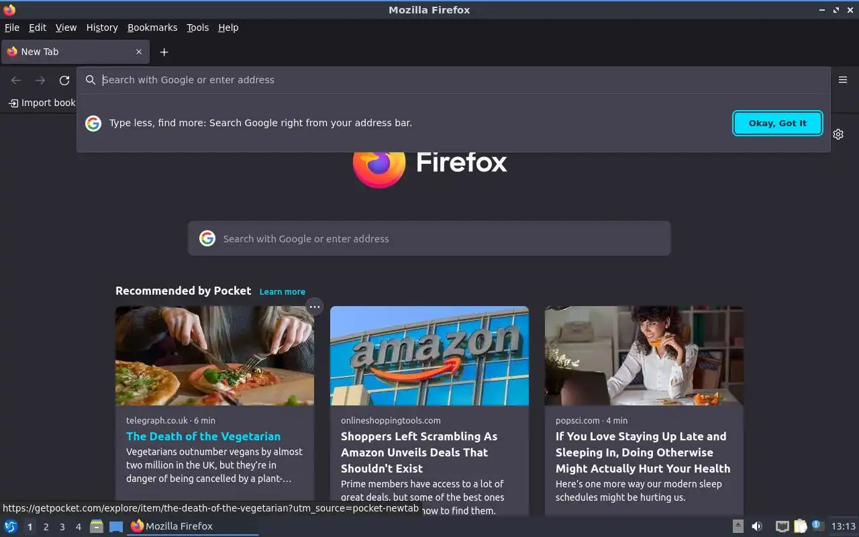Open the Firefox hamburger application menu

(843, 80)
